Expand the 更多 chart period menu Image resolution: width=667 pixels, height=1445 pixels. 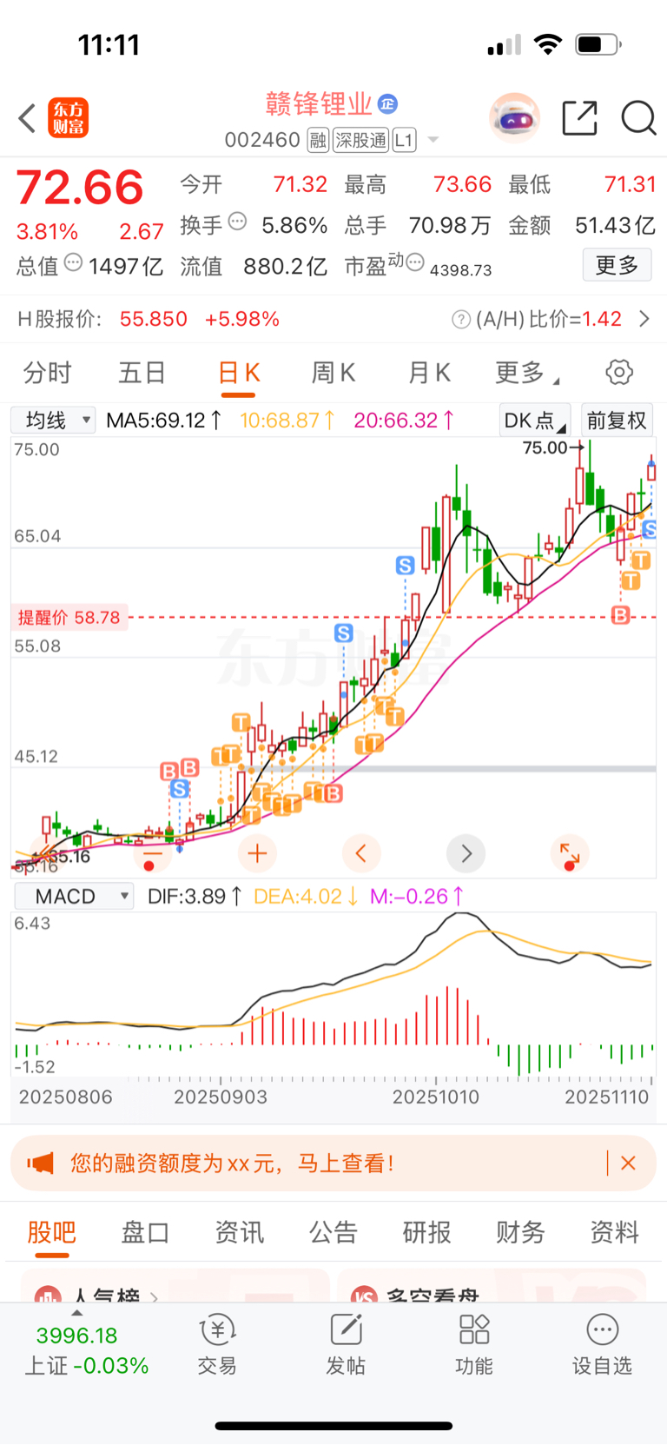click(527, 374)
